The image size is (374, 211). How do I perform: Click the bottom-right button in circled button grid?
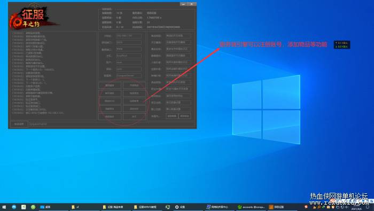click(x=134, y=116)
